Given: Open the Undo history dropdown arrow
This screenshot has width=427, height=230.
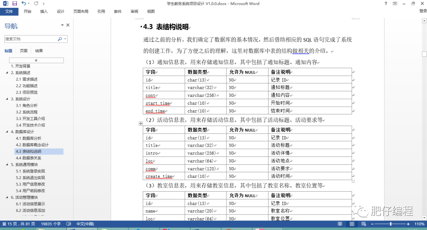Looking at the screenshot, I should [28, 4].
